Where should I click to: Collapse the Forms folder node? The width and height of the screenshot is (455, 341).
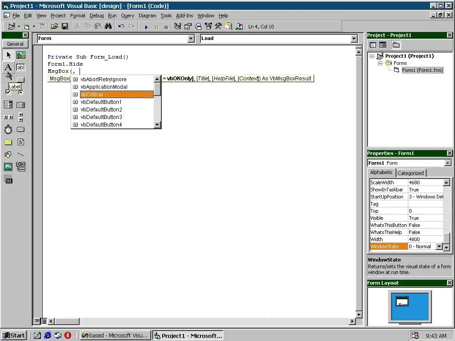coord(380,63)
